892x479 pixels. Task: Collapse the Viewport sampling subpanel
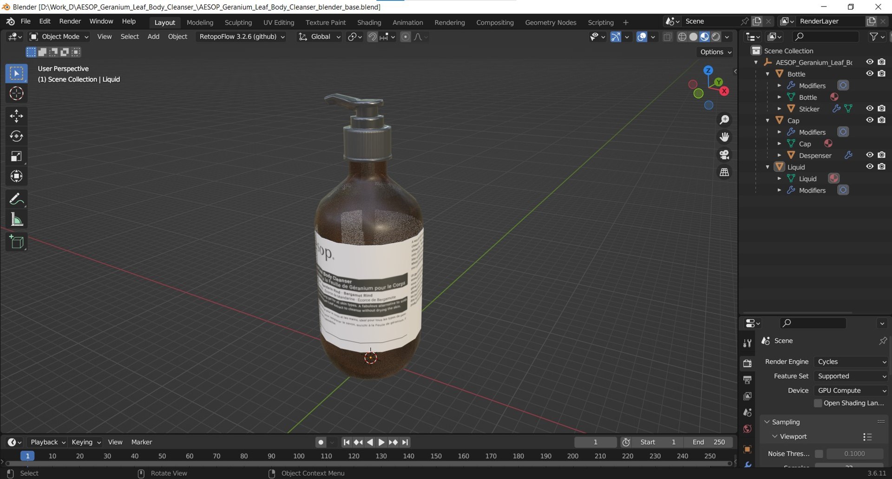pos(774,436)
